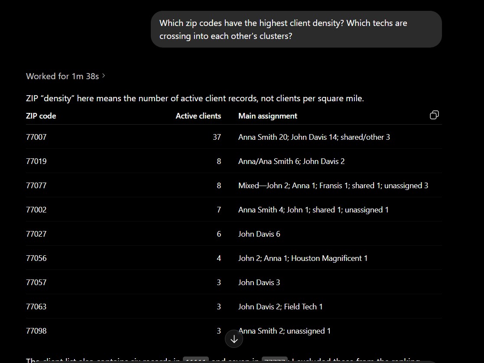Select ZIP code 77002 cell

click(36, 209)
